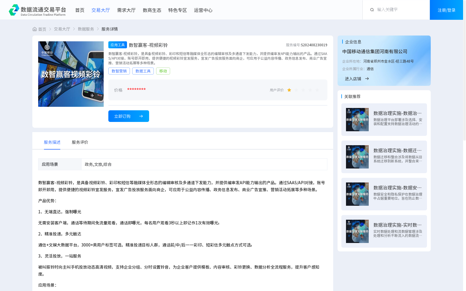Click arrow next to 进入店铺

tap(367, 79)
